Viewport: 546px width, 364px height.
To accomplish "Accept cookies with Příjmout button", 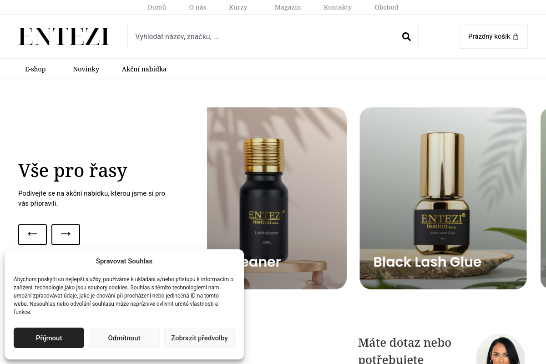I will pyautogui.click(x=49, y=338).
